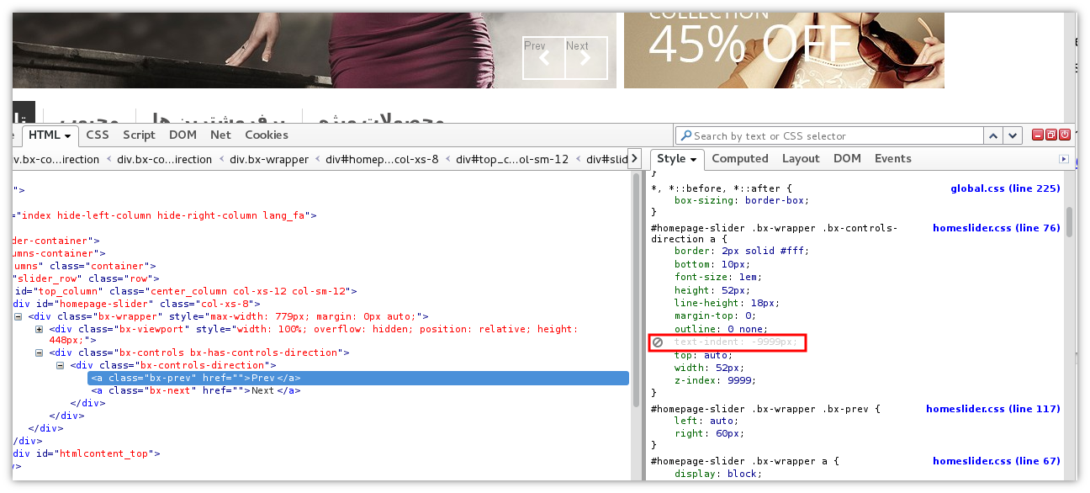The height and width of the screenshot is (493, 1090).
Task: Show the Events side panel
Action: [893, 158]
